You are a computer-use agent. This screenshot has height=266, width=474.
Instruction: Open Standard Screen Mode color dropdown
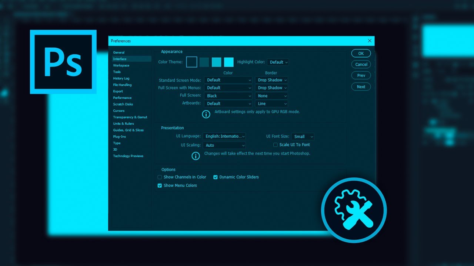tap(228, 80)
